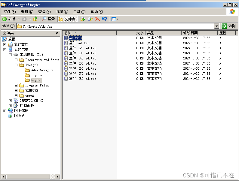239x181 pixels.
Task: Sort by the 修改日期 column header
Action: [200, 33]
